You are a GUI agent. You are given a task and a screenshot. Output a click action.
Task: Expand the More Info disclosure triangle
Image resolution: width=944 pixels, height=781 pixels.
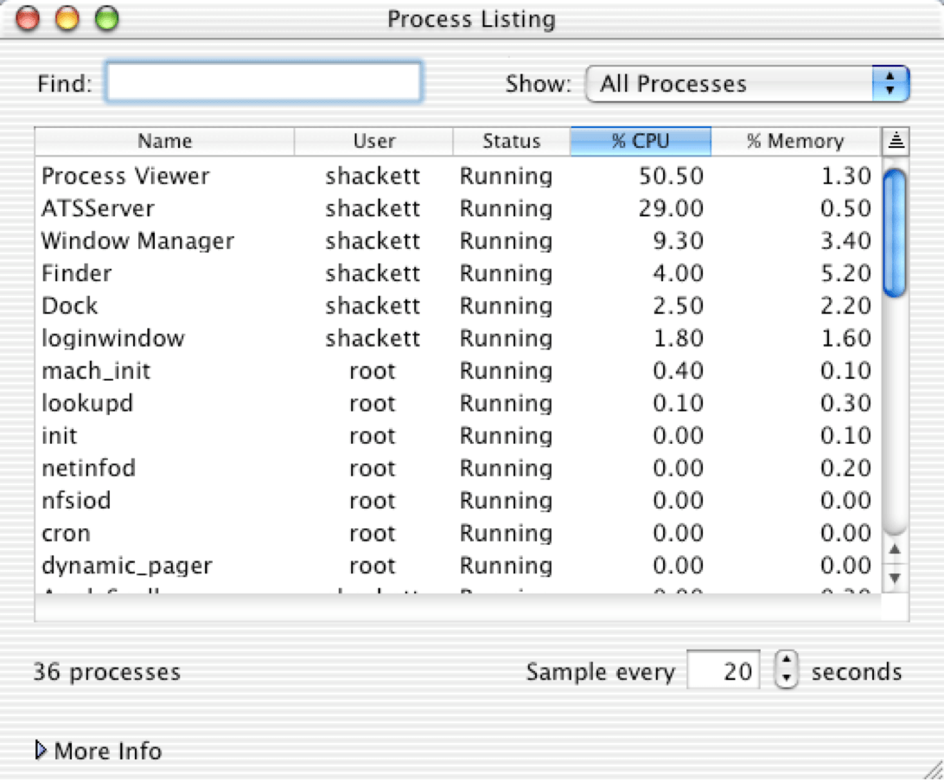pyautogui.click(x=40, y=751)
